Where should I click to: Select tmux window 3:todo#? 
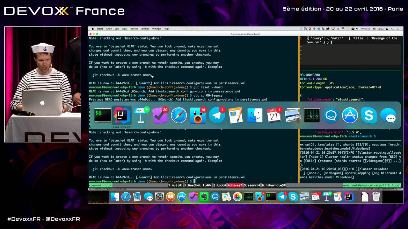pos(220,185)
